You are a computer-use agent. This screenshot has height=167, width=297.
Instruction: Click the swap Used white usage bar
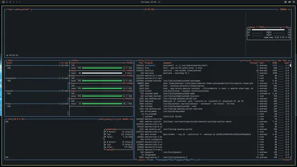pyautogui.click(x=102, y=73)
